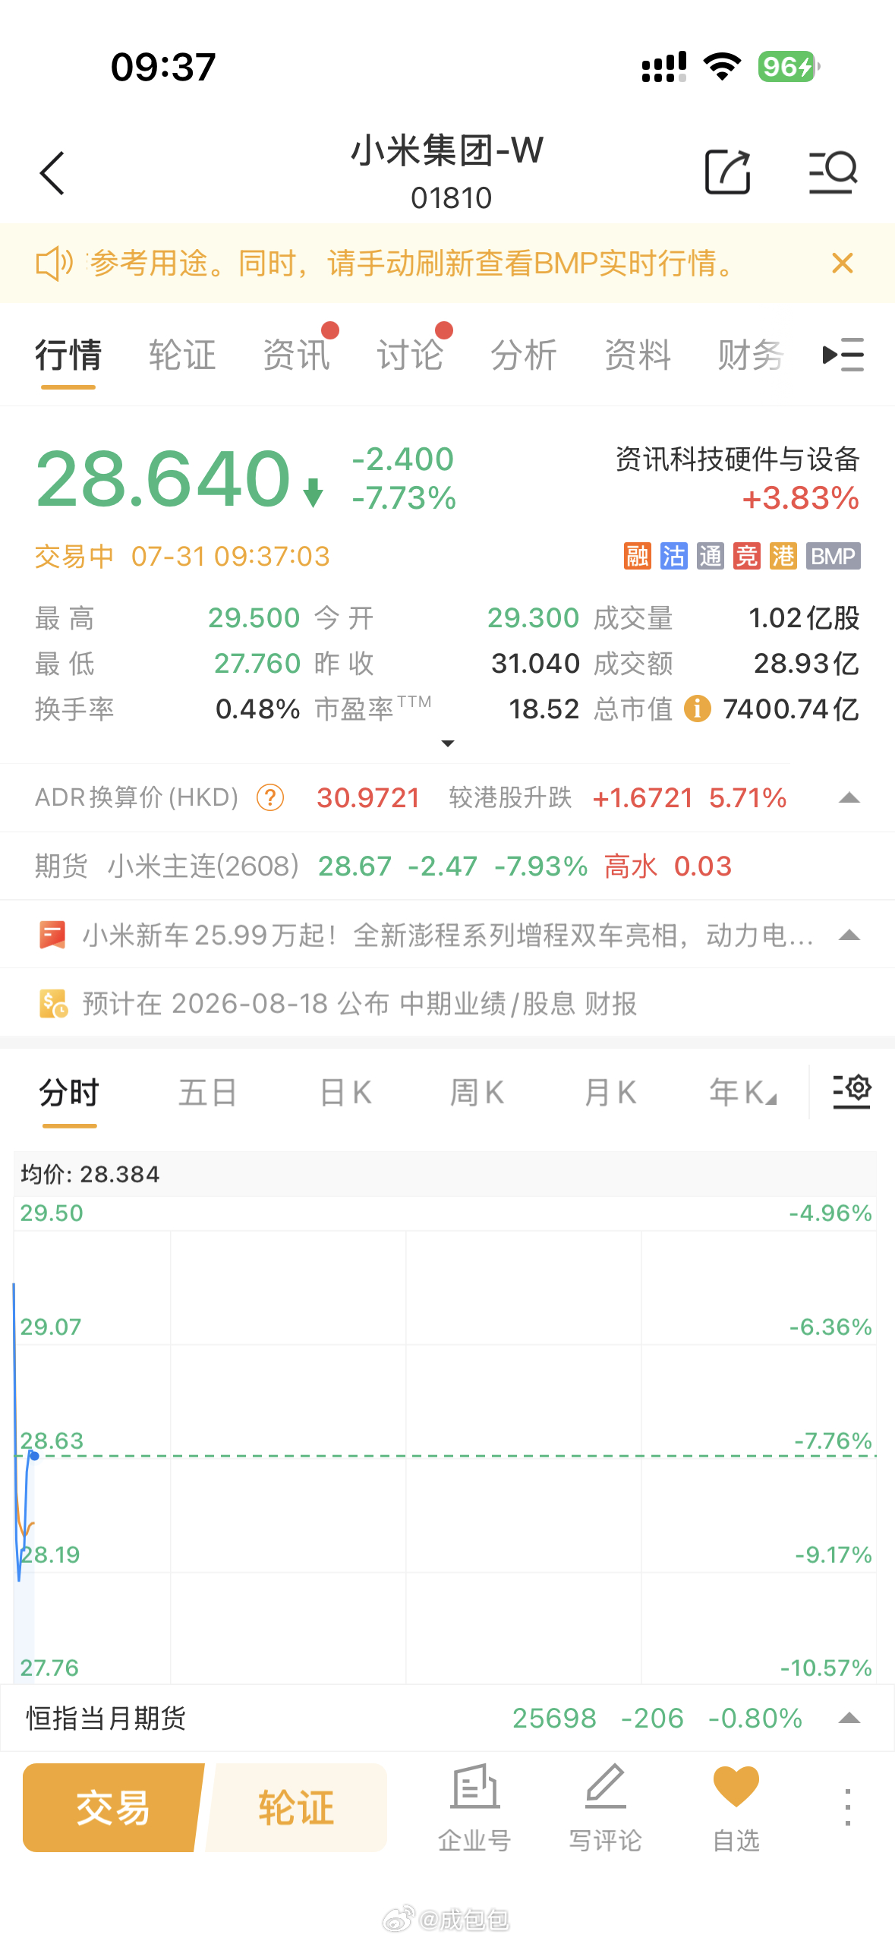The image size is (895, 1941).
Task: Switch to the 轮证 tab
Action: 182,355
